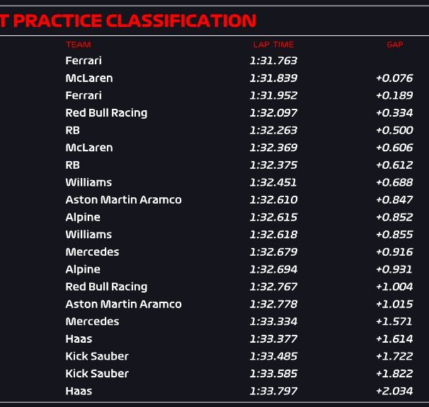Click the LAP TIME column header

coord(273,45)
